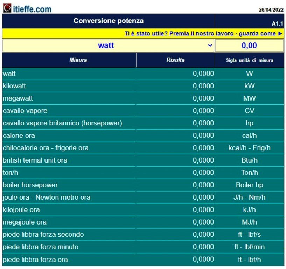
Task: Open the 'Ti è stato utile? Premia il nostro lavoro' link
Action: pyautogui.click(x=203, y=34)
